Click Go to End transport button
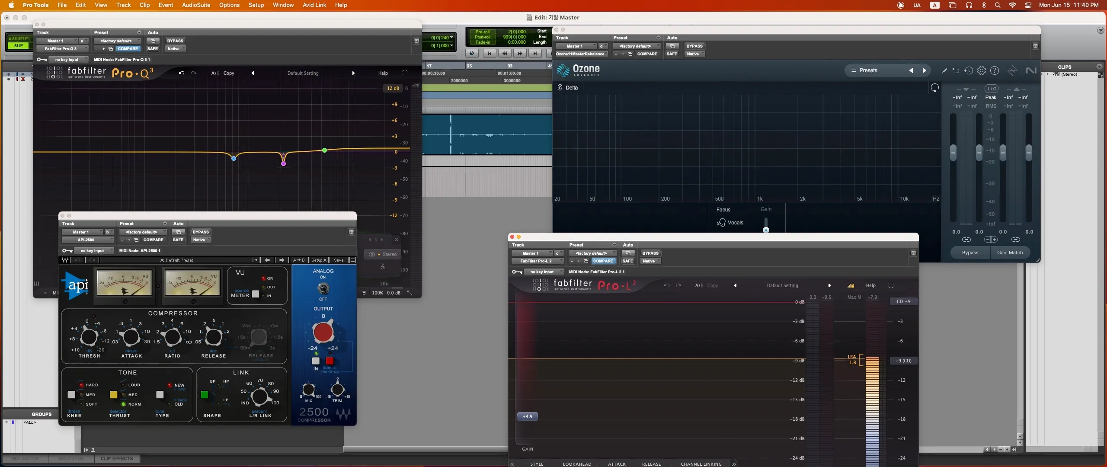 535,53
